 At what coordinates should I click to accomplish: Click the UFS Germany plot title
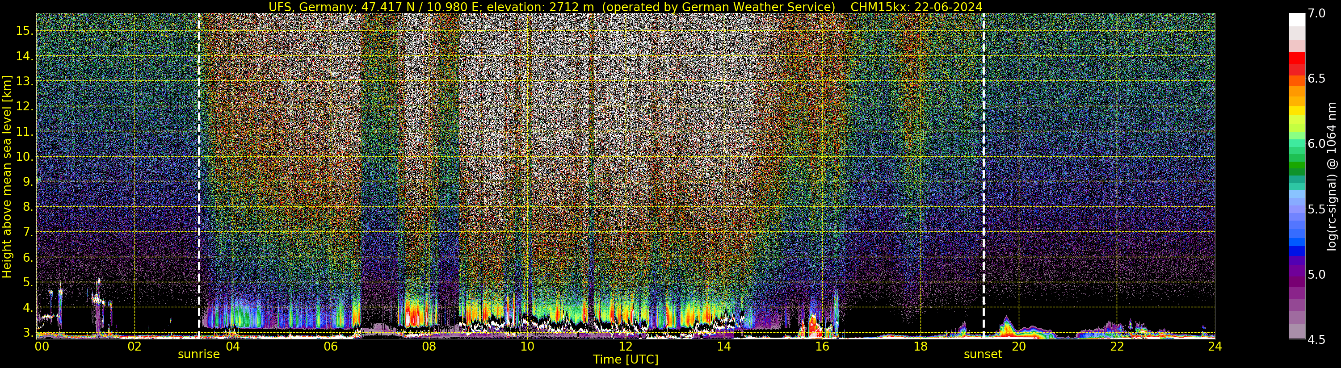625,7
